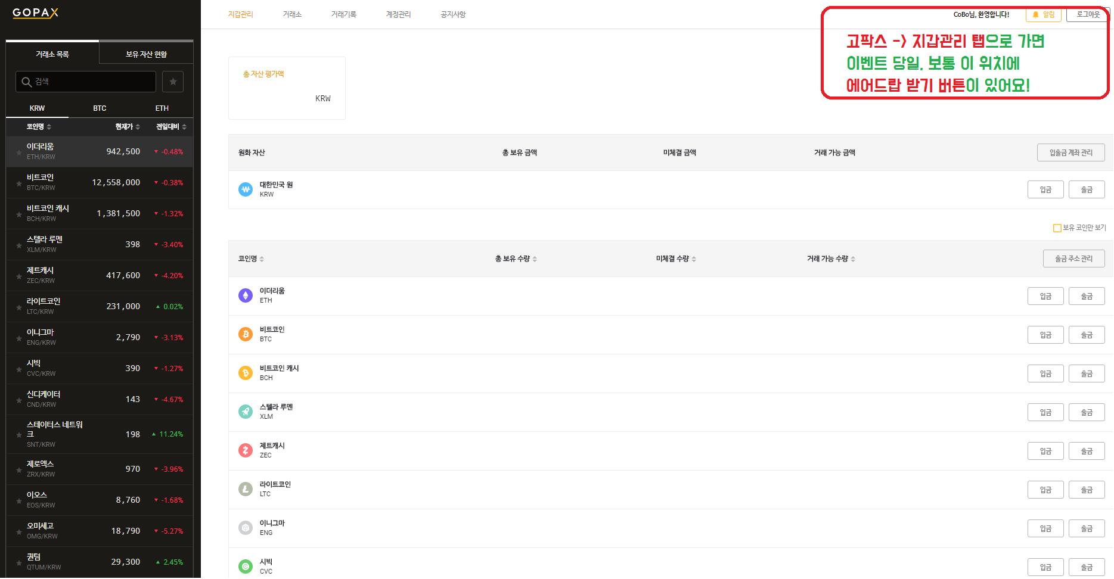
Task: Click 입금 for 제트캐시 ZEC
Action: pos(1045,451)
